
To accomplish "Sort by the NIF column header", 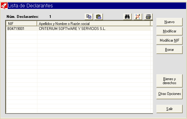I will tap(21, 24).
